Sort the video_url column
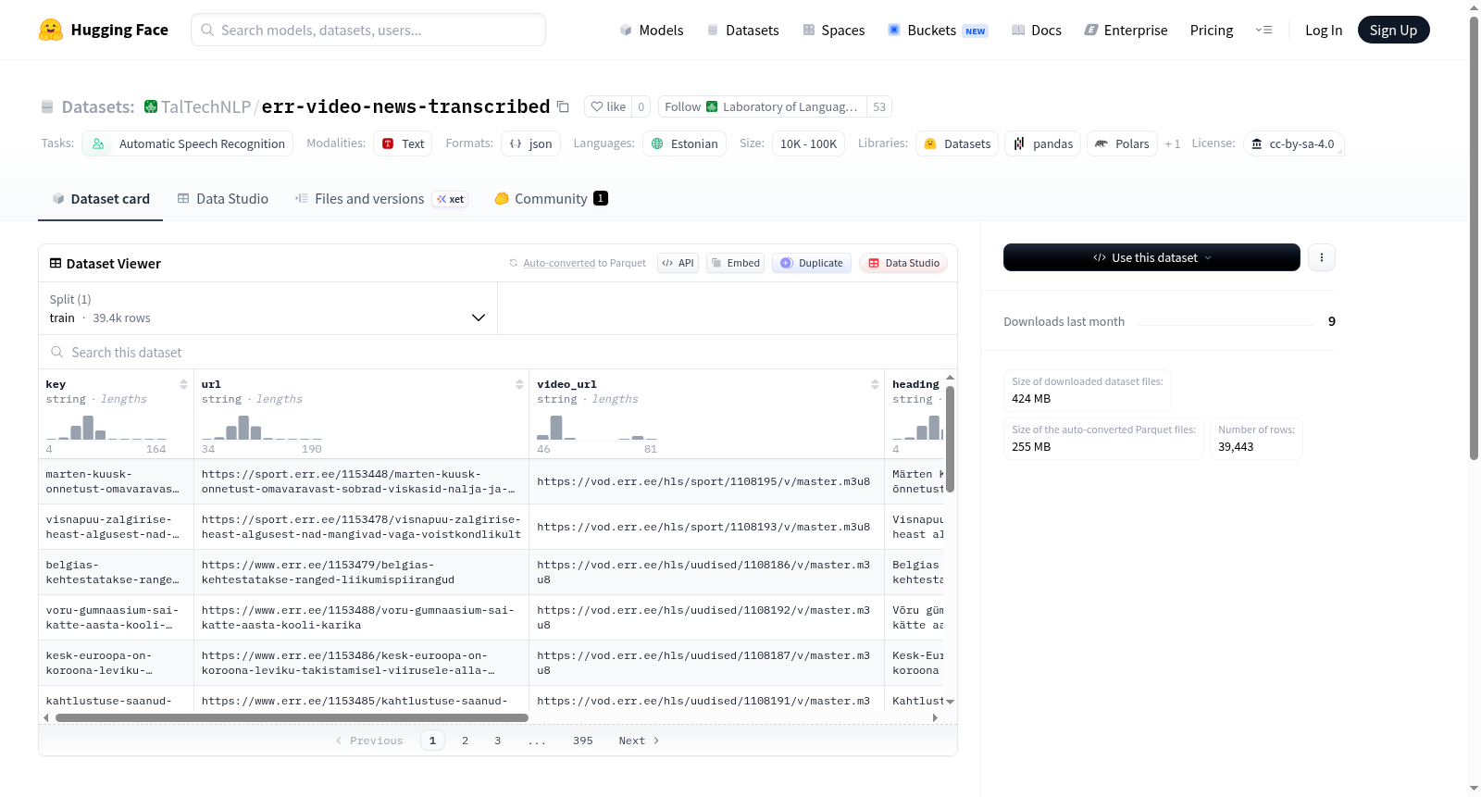This screenshot has width=1481, height=797. [x=875, y=384]
